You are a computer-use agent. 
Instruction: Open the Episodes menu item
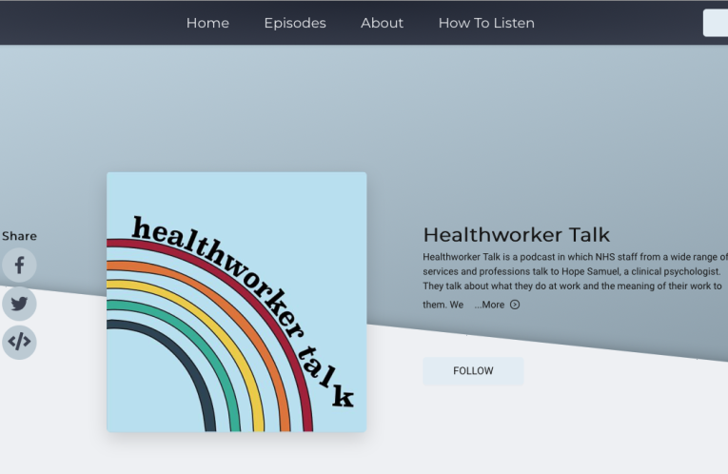pyautogui.click(x=295, y=23)
